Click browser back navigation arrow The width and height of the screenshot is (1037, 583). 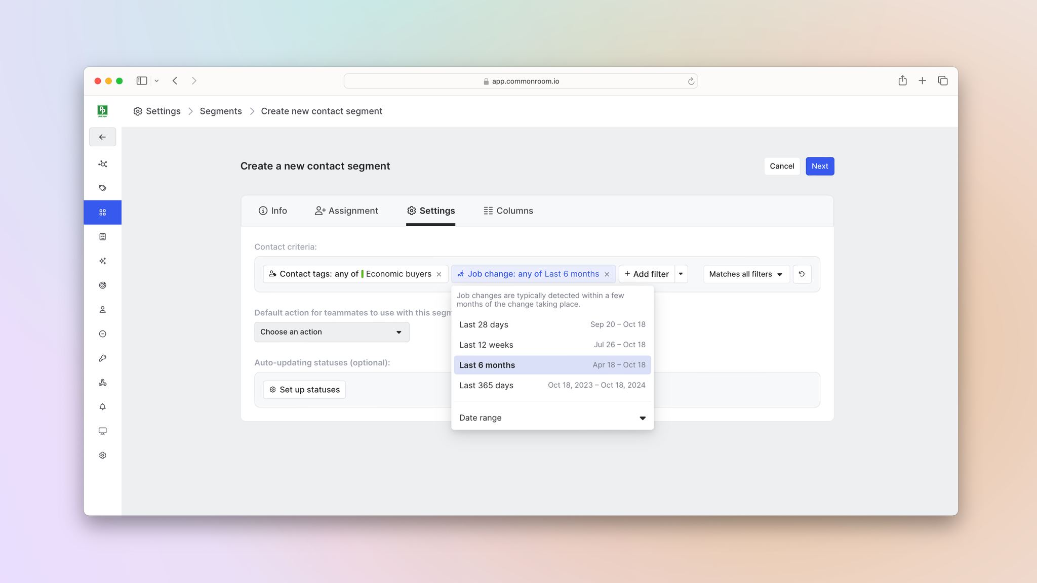point(175,81)
